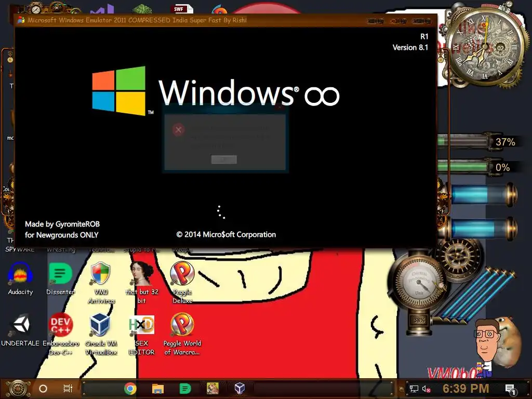Click the red error X icon in dialog
The image size is (532, 399).
178,129
